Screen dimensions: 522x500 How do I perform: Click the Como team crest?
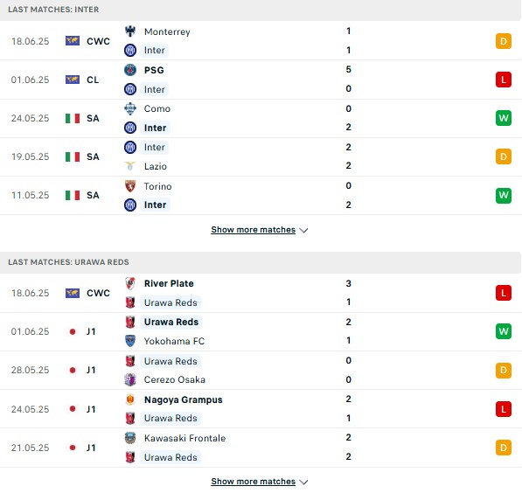tap(130, 108)
